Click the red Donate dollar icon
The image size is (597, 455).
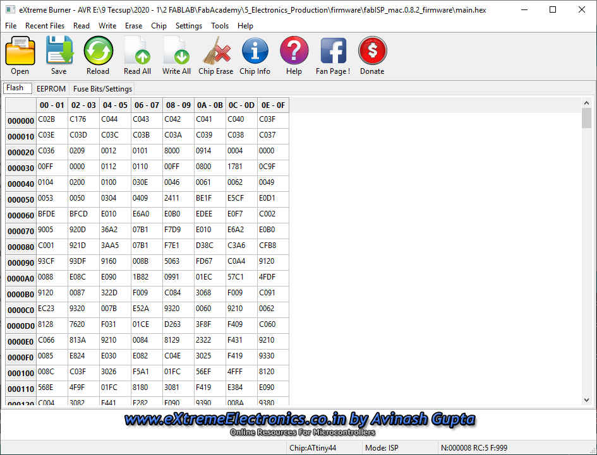pos(372,50)
